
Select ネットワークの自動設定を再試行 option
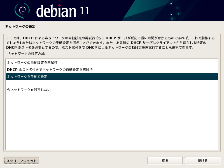112,62
